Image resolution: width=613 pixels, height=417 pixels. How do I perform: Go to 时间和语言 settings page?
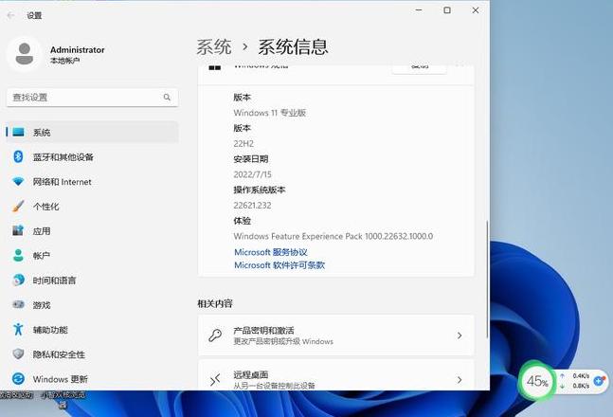pos(92,281)
